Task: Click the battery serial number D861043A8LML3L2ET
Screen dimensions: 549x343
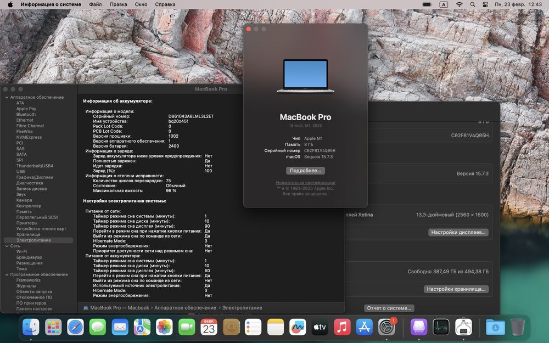Action: 191,116
